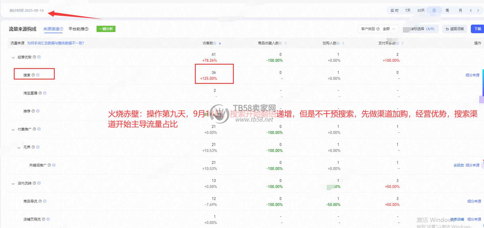Open 为何手动汇总数据与整体数据不一致 link
Viewport: 484px width, 228px height.
click(x=56, y=43)
